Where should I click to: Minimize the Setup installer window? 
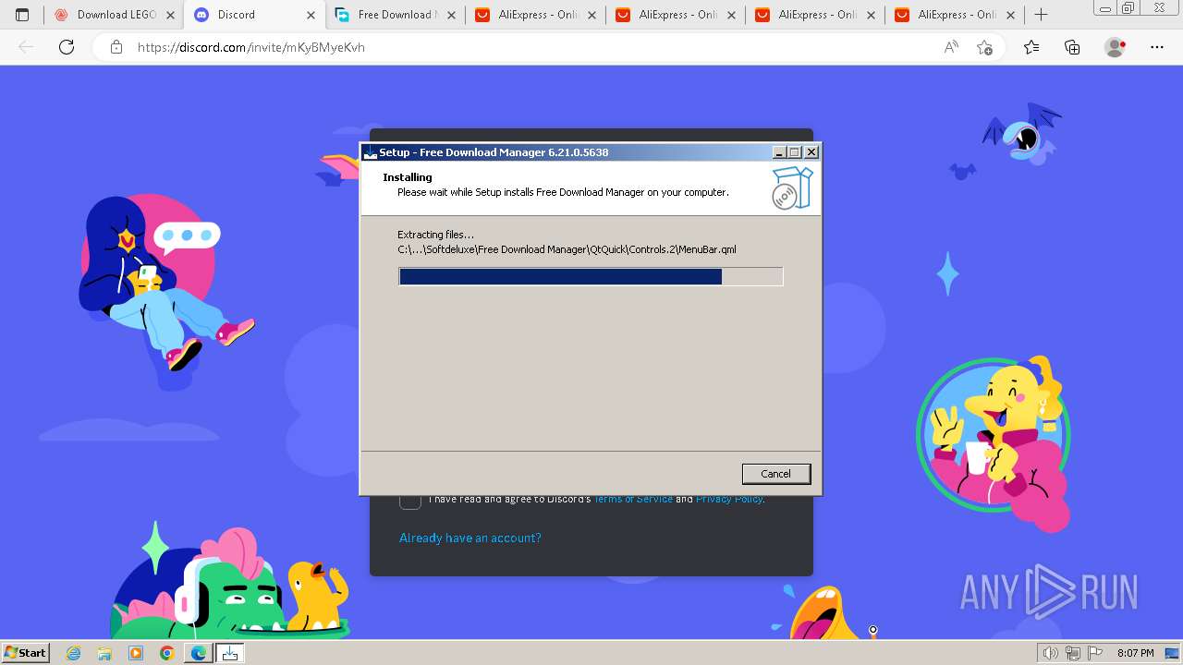pos(779,152)
